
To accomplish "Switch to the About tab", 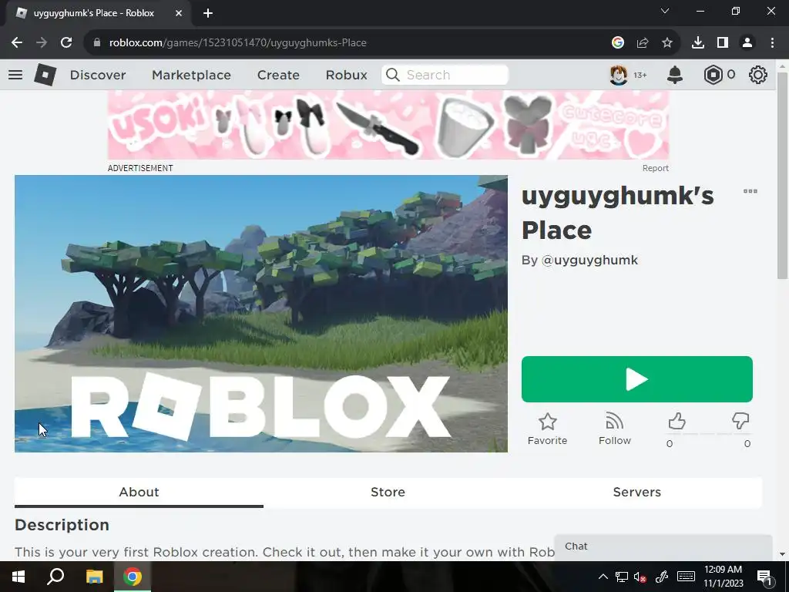I will tap(139, 493).
